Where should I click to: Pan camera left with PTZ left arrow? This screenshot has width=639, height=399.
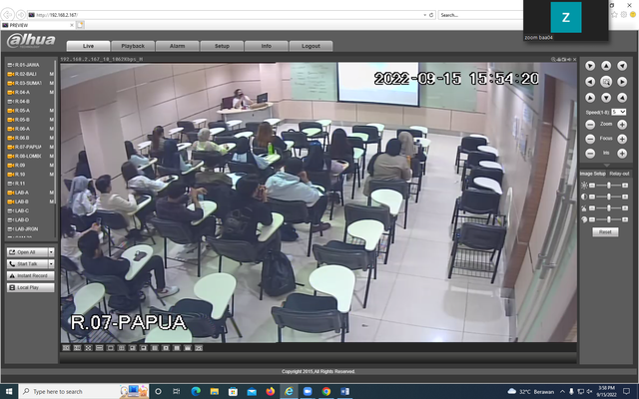click(590, 82)
